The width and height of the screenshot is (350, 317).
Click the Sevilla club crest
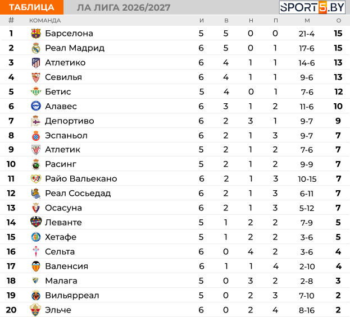pyautogui.click(x=36, y=77)
